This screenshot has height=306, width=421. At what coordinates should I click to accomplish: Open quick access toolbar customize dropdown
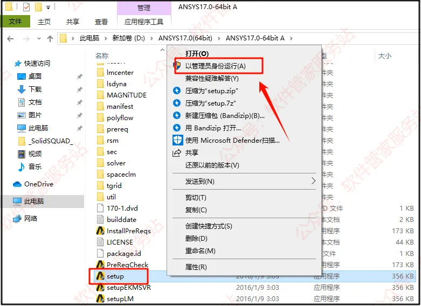48,8
